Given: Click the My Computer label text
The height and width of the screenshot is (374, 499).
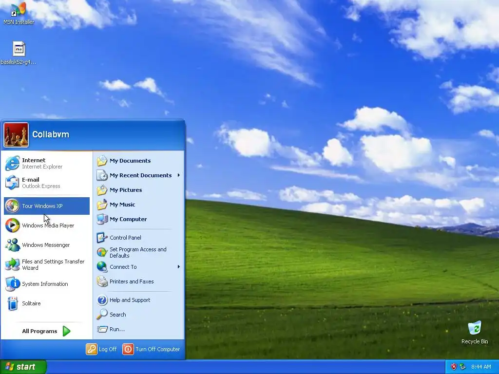Looking at the screenshot, I should (x=128, y=219).
